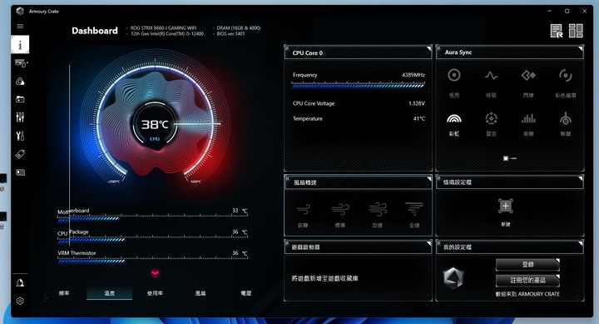Open the Game Library sidebar icon
This screenshot has height=324, width=599.
tap(20, 99)
